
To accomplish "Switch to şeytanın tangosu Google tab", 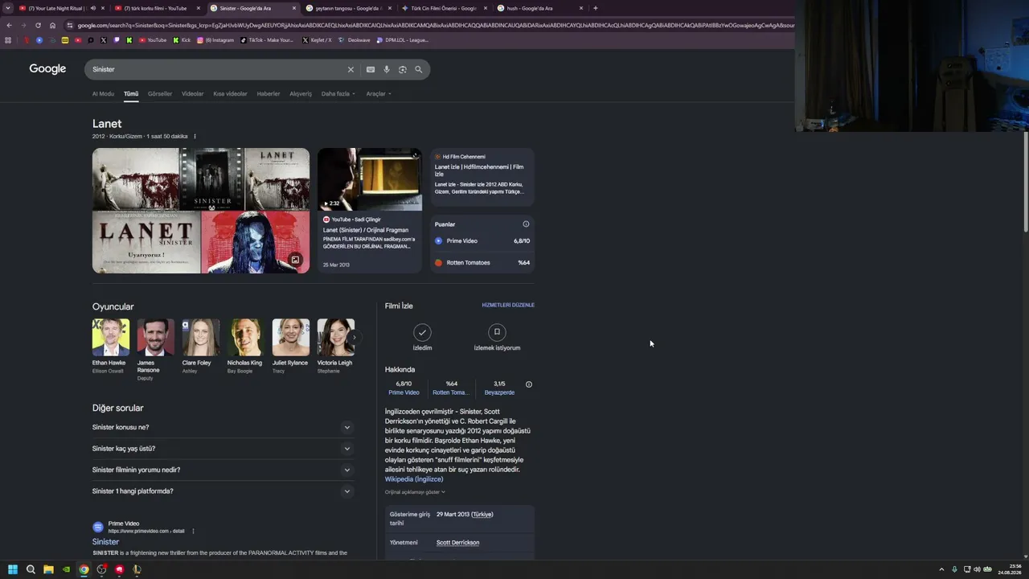I will 348,8.
